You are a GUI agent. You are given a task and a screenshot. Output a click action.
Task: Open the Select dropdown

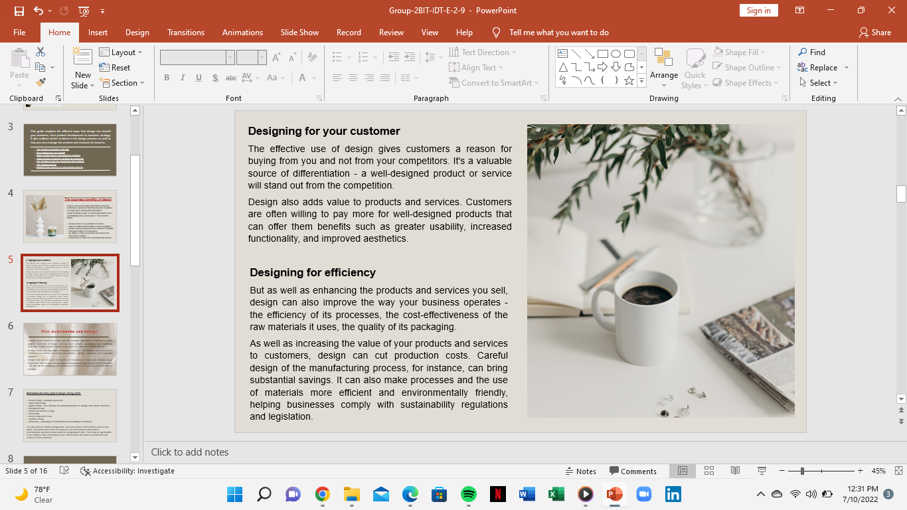pyautogui.click(x=817, y=82)
